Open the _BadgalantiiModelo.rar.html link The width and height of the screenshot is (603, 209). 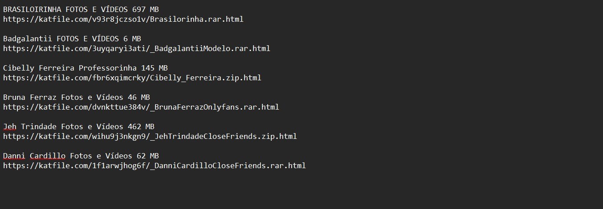(137, 48)
